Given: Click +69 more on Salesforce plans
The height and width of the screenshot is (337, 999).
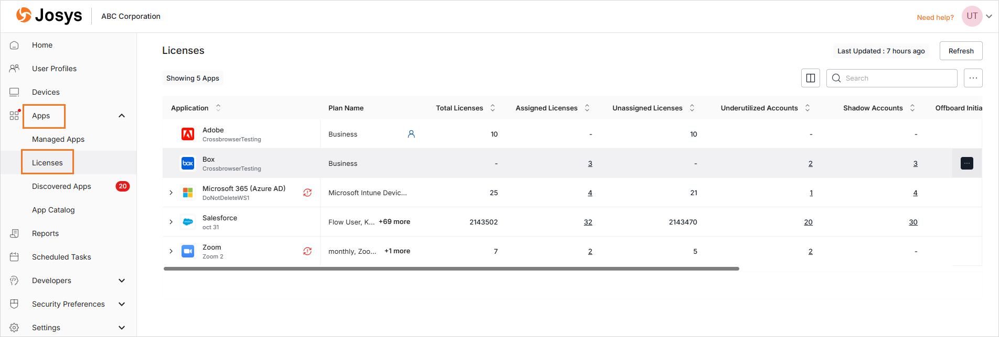Looking at the screenshot, I should [x=395, y=221].
